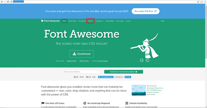
Task: Click the Pre-order FA Pro! button
Action: [x=145, y=11]
